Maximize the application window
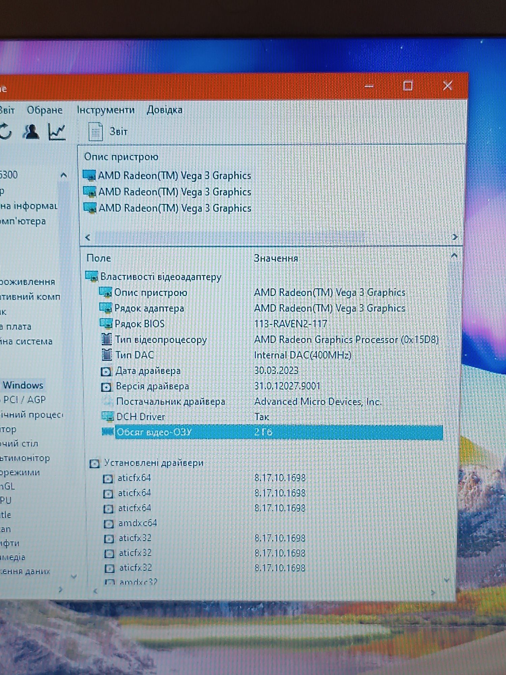This screenshot has height=675, width=506. (408, 86)
